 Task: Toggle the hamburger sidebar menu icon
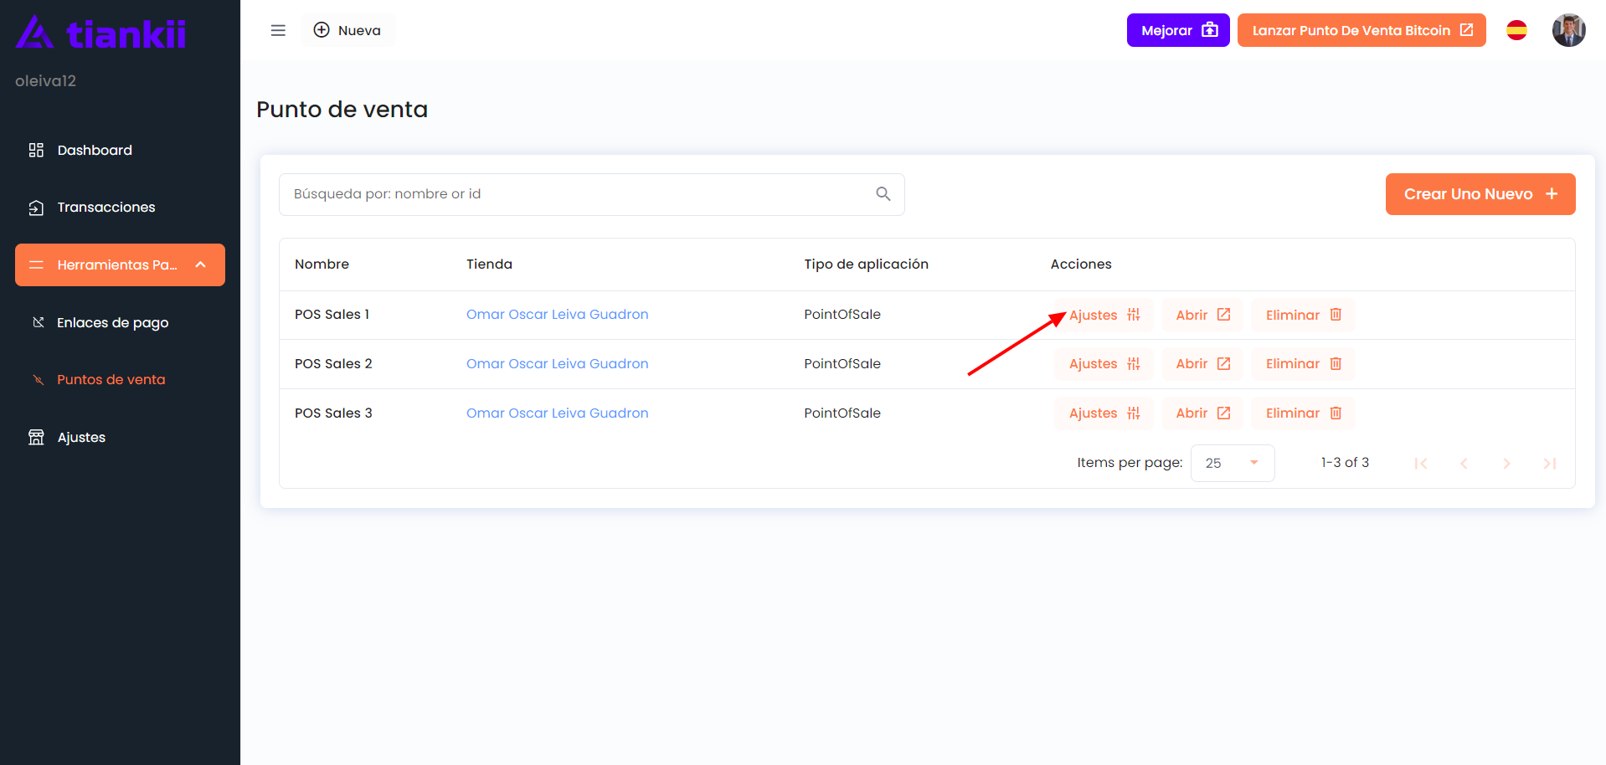[278, 30]
